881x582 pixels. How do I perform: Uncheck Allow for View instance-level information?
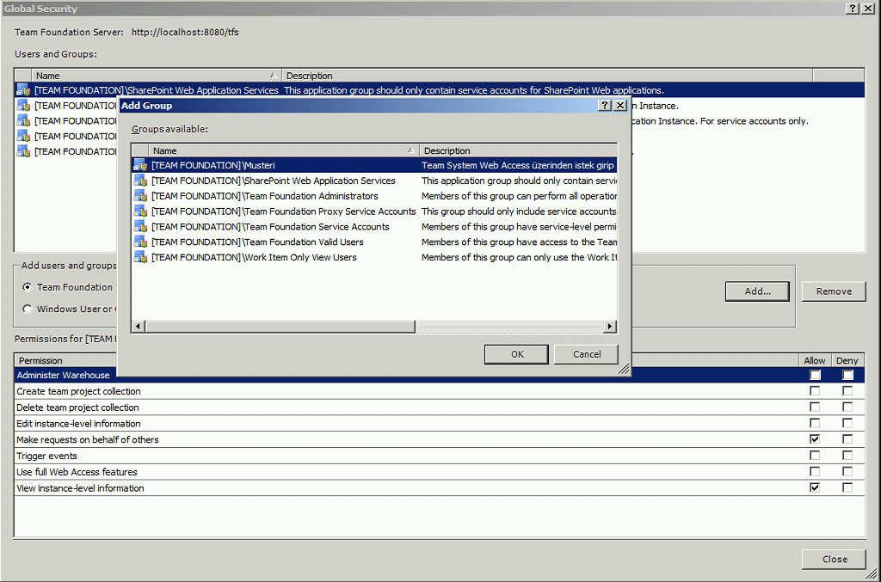click(x=815, y=487)
